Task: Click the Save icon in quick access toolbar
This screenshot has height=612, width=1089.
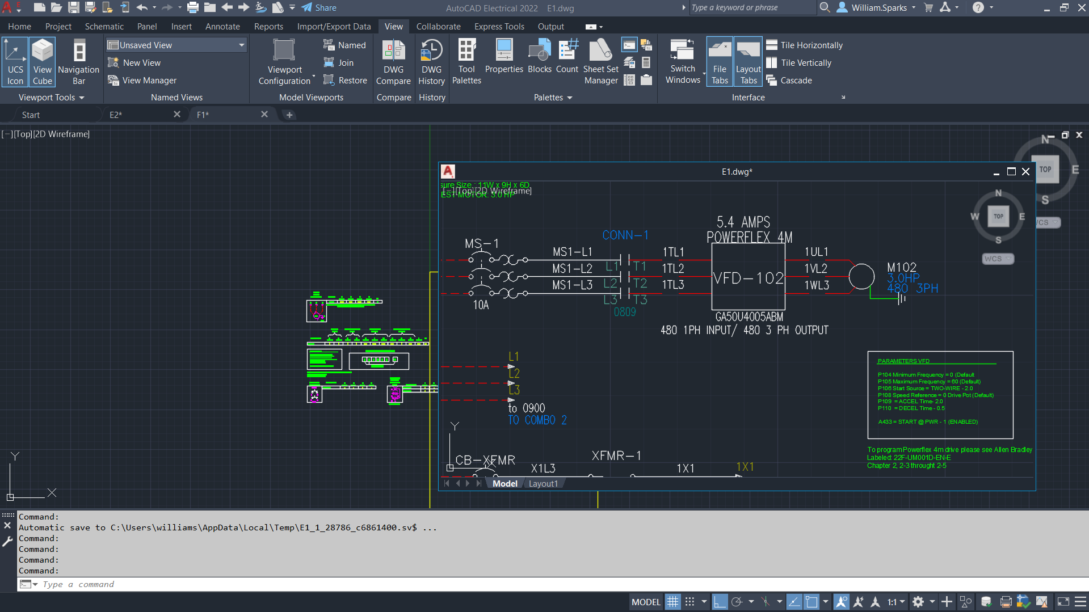Action: 74,7
